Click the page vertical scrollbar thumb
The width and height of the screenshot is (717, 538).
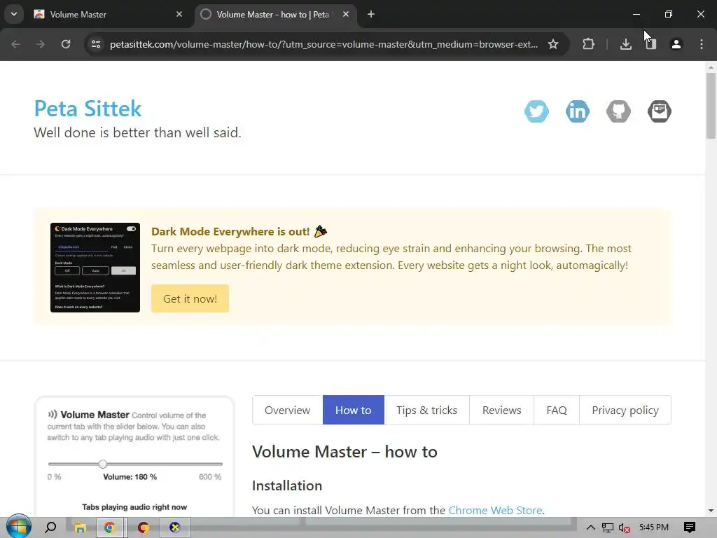pos(711,105)
